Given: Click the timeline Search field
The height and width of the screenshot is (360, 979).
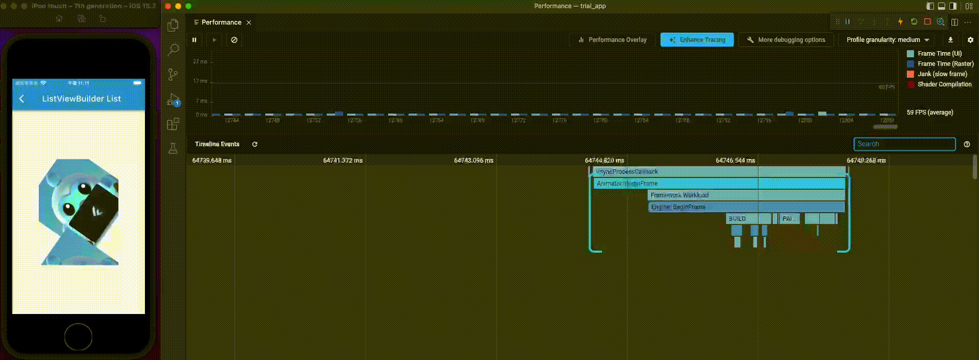Looking at the screenshot, I should 904,144.
